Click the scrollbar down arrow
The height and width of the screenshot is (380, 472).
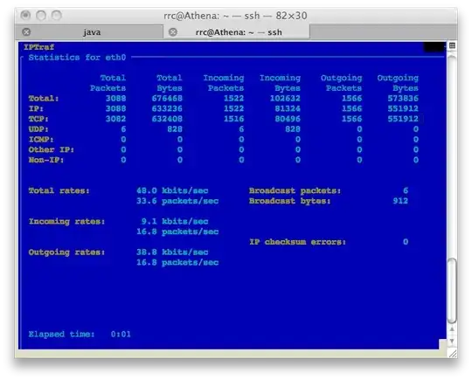click(x=452, y=341)
